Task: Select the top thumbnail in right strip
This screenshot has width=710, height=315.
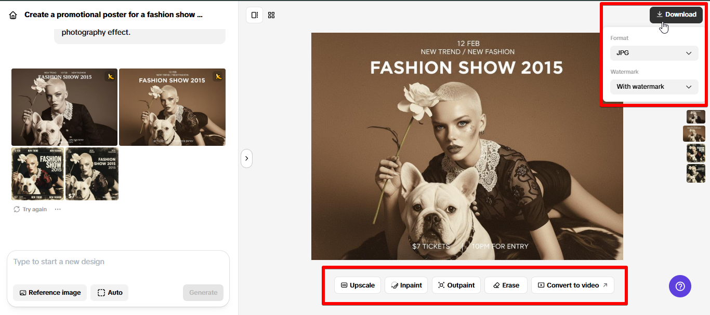Action: pos(696,117)
